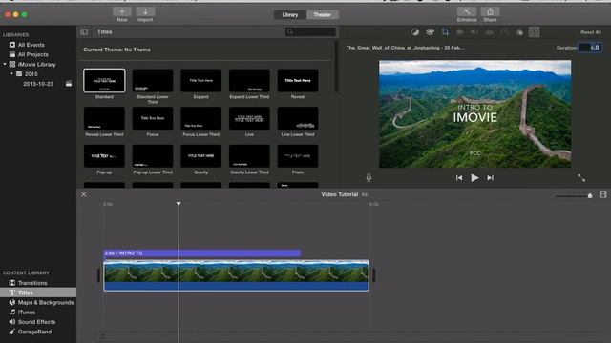Collapse the 2015 folder triangle

pos(11,74)
